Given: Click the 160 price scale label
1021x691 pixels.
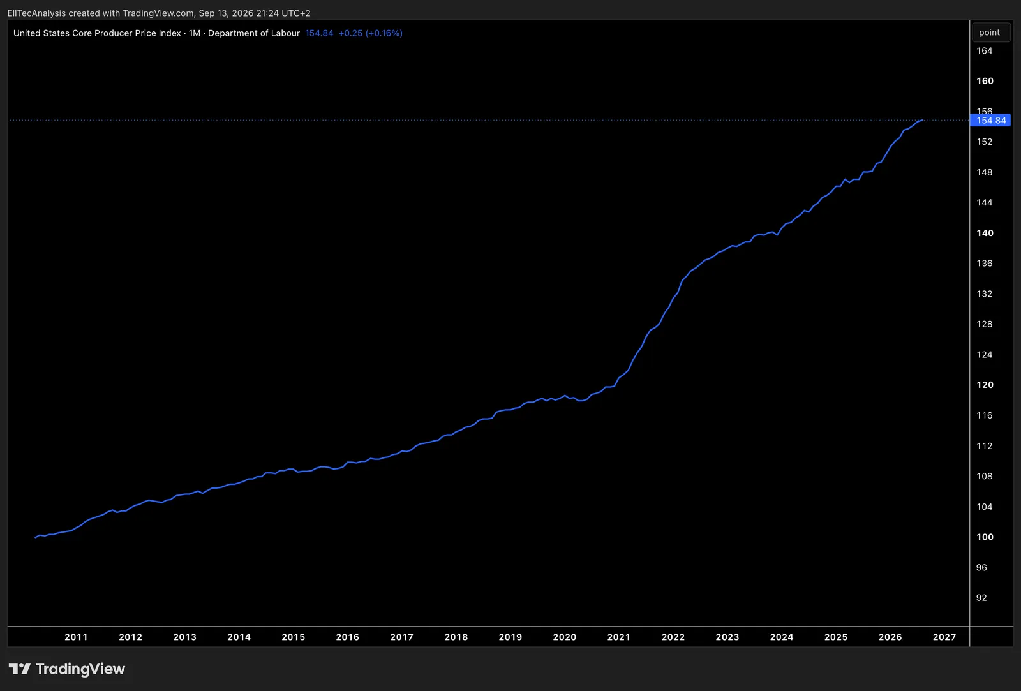Looking at the screenshot, I should (x=985, y=81).
